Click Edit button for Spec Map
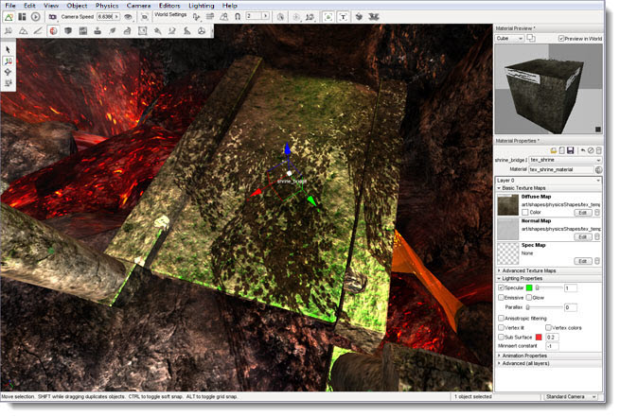 [x=583, y=261]
